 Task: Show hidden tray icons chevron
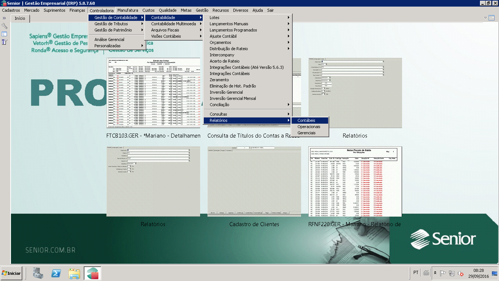[435, 273]
